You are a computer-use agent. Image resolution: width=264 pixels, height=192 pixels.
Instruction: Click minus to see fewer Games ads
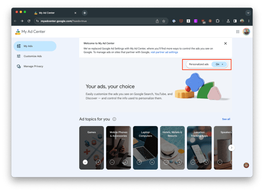tap(85, 162)
